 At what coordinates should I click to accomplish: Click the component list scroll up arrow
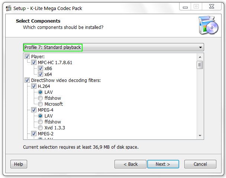point(200,57)
